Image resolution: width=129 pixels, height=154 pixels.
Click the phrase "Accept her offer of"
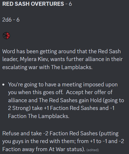[89, 92]
